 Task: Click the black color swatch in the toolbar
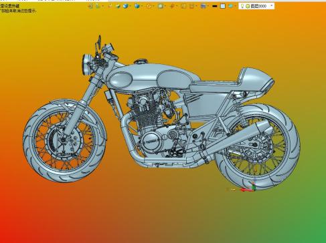pos(215,6)
